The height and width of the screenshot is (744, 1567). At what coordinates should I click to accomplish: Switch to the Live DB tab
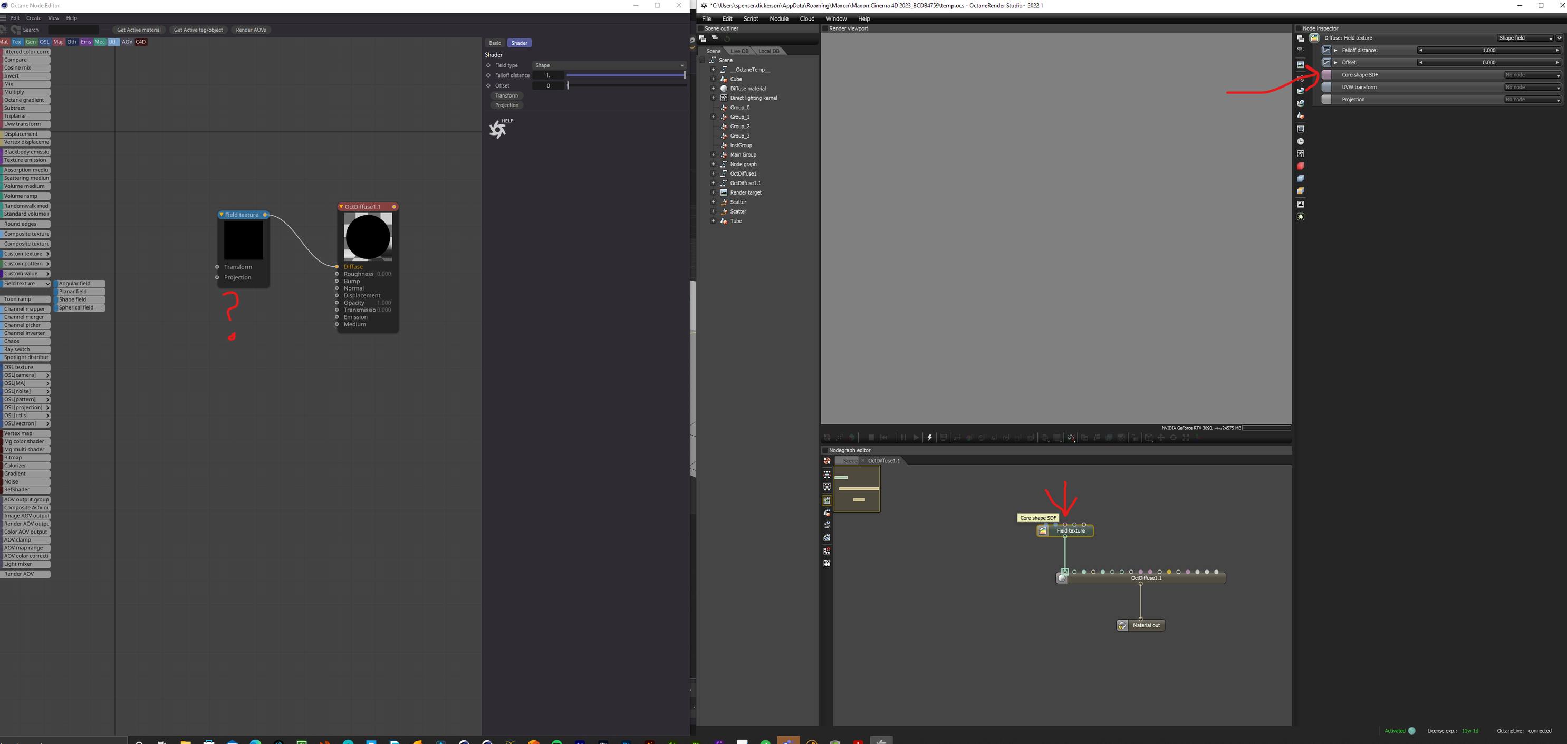[739, 51]
